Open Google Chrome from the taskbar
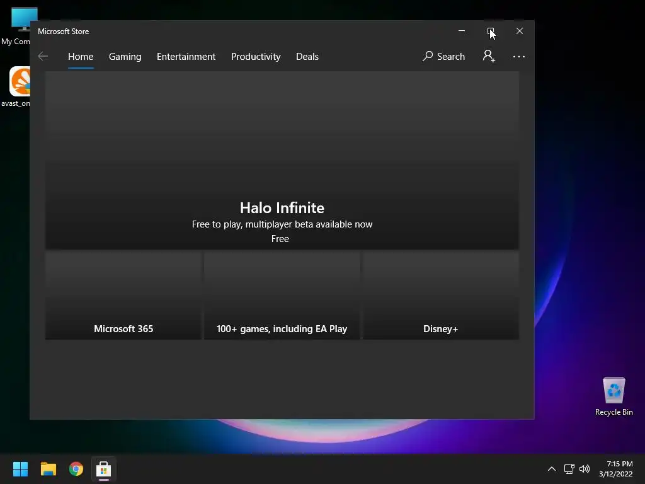The image size is (645, 484). click(76, 469)
